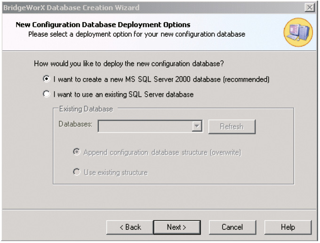Click the Databases: field label

pyautogui.click(x=75, y=124)
